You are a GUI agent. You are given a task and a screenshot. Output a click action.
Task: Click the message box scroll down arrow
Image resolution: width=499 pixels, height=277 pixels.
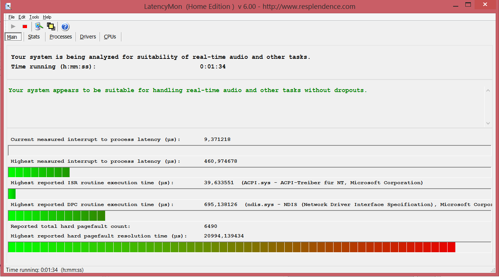pyautogui.click(x=488, y=123)
